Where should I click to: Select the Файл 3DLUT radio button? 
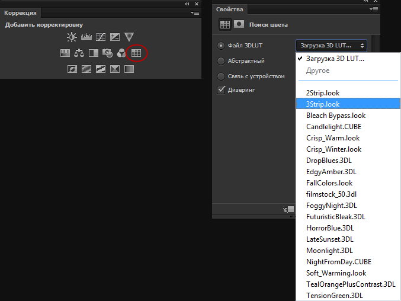point(221,46)
